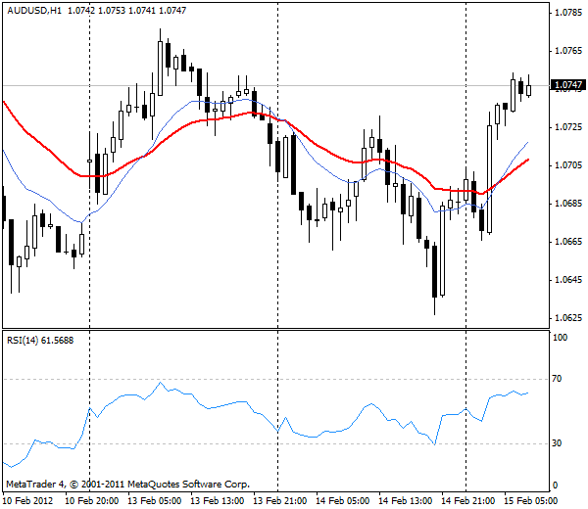
Task: Click the 13 Feb 13:00 time label
Action: click(218, 501)
